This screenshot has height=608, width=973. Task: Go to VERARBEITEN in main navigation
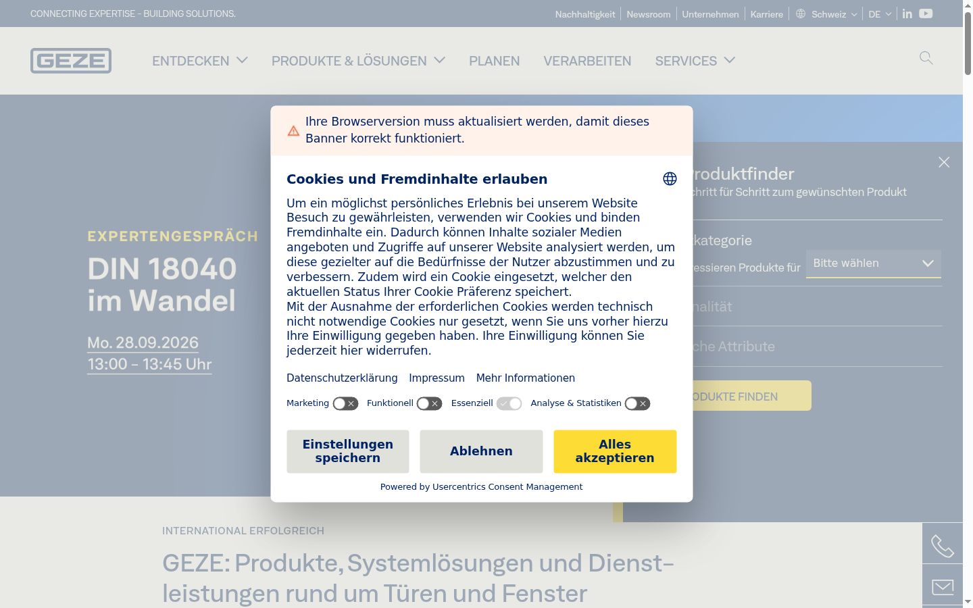587,61
